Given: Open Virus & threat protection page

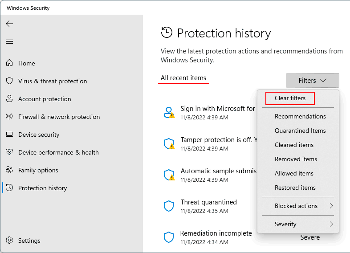Looking at the screenshot, I should click(53, 81).
